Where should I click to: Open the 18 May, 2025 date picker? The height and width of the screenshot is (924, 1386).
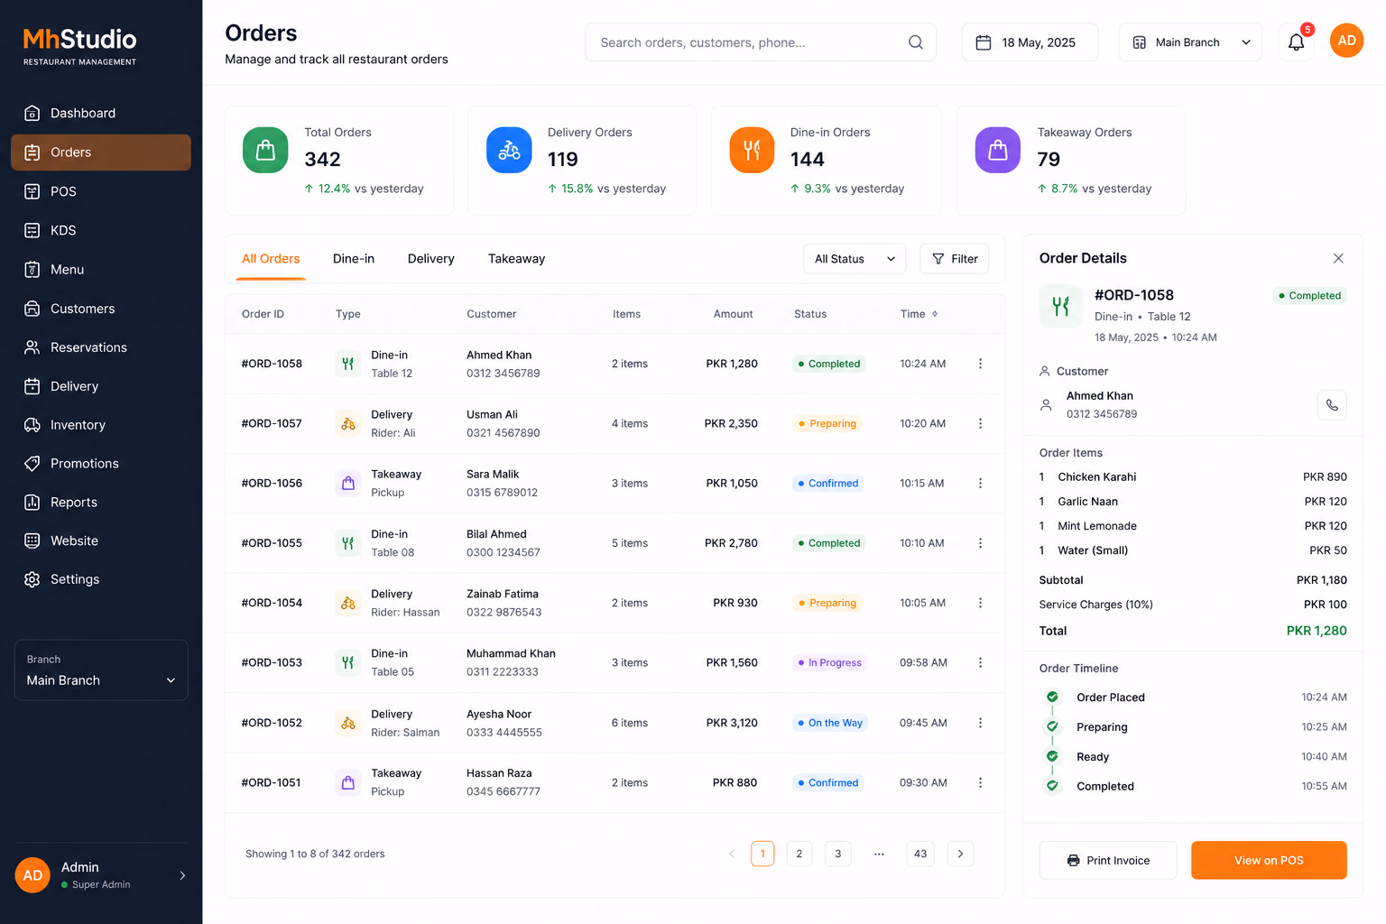tap(1030, 42)
